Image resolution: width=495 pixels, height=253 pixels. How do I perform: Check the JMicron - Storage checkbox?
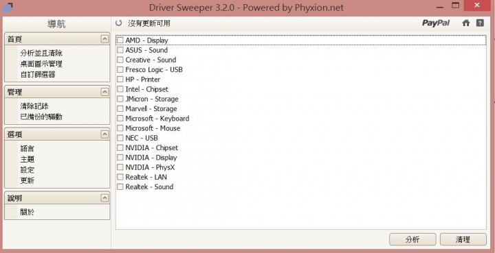click(x=120, y=99)
